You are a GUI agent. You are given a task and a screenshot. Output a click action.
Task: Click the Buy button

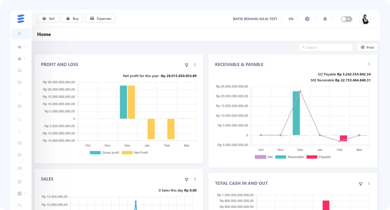point(72,18)
